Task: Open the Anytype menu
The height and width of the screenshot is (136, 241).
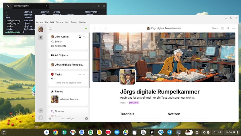Action: (40, 22)
